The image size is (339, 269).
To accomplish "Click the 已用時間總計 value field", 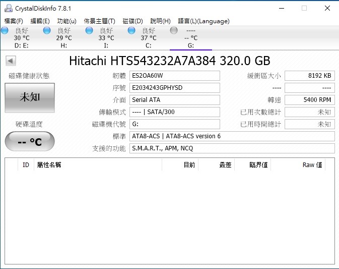I will point(310,124).
